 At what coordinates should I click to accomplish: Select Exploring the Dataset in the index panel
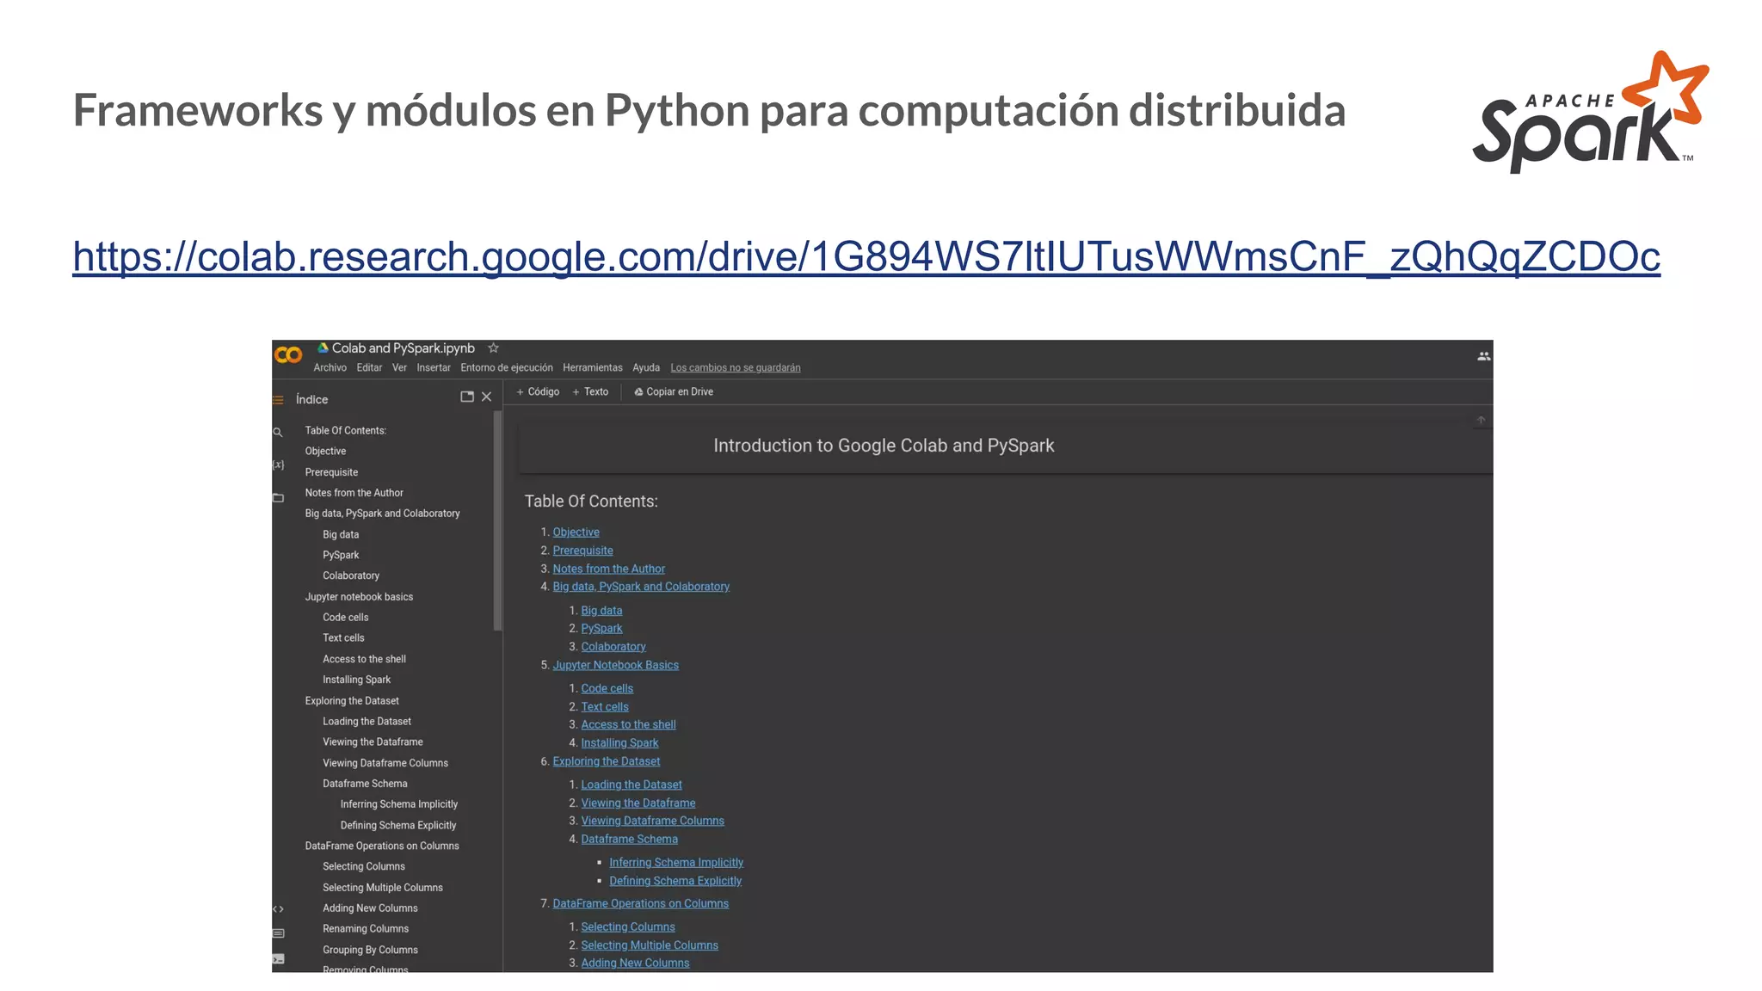coord(352,701)
